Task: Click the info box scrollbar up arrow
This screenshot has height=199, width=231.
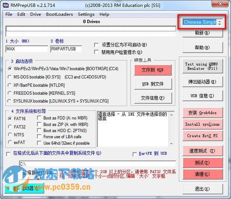Action: click(x=171, y=115)
